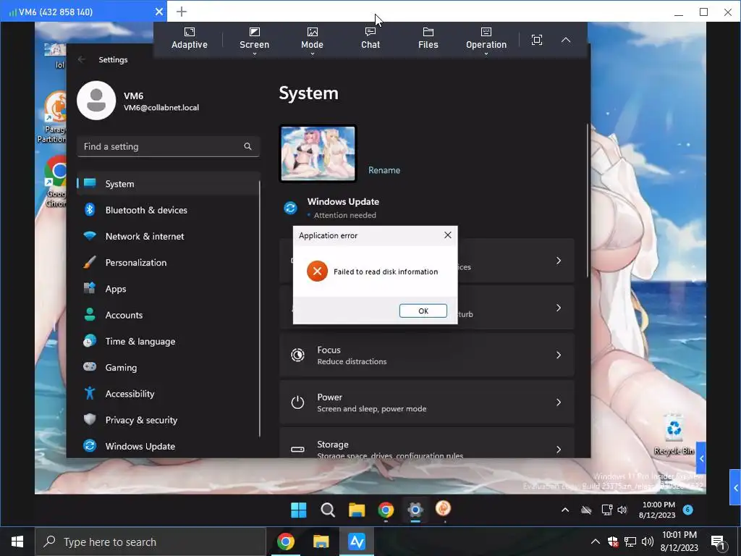Open Bluetooth & devices settings
This screenshot has width=741, height=556.
[x=168, y=210]
